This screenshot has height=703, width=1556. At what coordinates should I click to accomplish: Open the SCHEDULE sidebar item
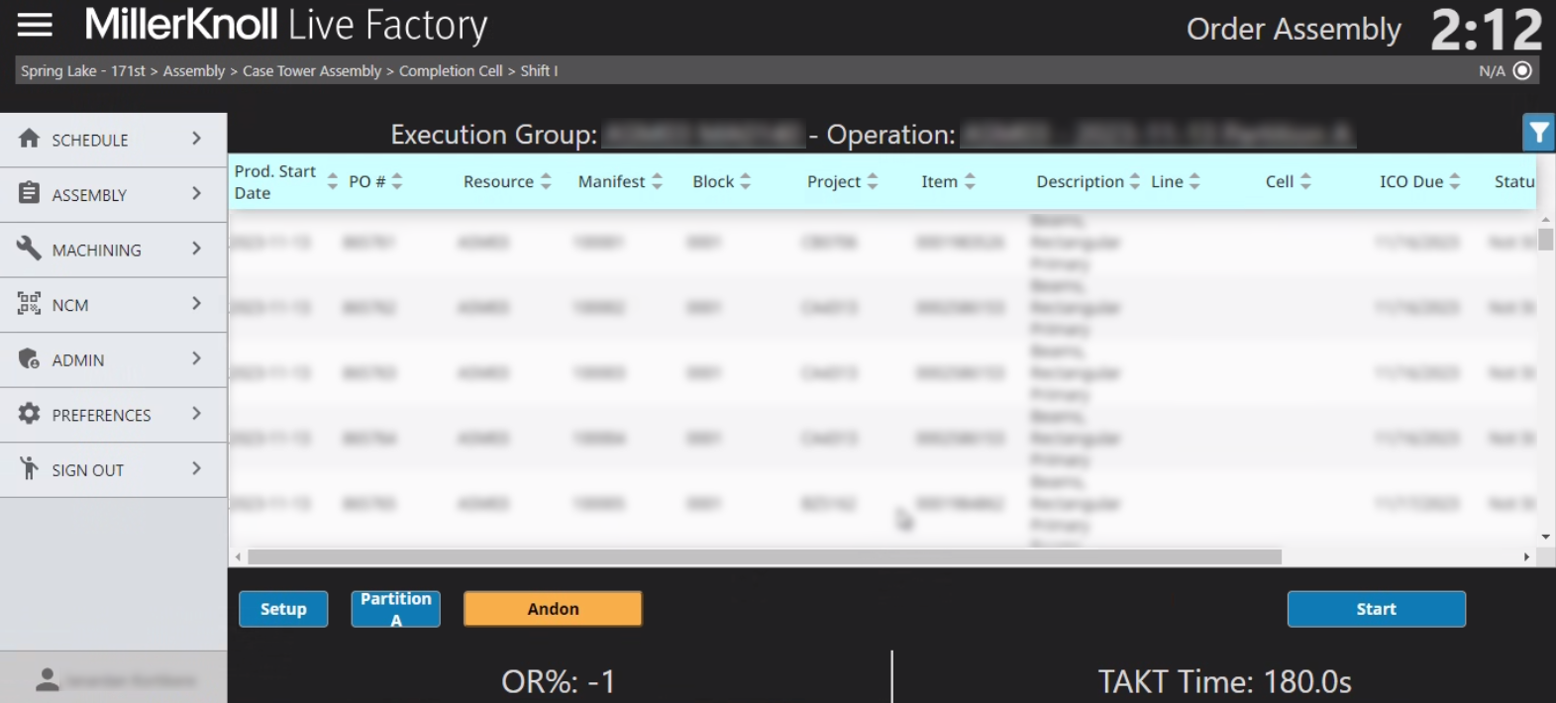pos(114,140)
